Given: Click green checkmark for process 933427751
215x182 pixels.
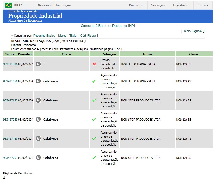Looking at the screenshot, I should point(94,157).
